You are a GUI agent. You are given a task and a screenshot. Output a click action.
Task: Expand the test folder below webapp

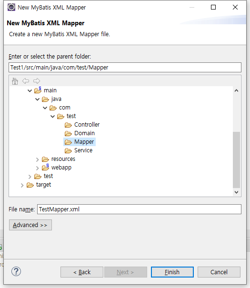(30, 177)
